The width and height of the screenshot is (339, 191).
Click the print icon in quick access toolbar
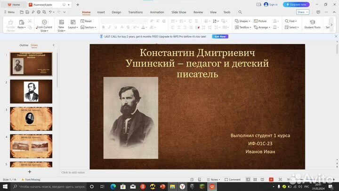coord(39,12)
